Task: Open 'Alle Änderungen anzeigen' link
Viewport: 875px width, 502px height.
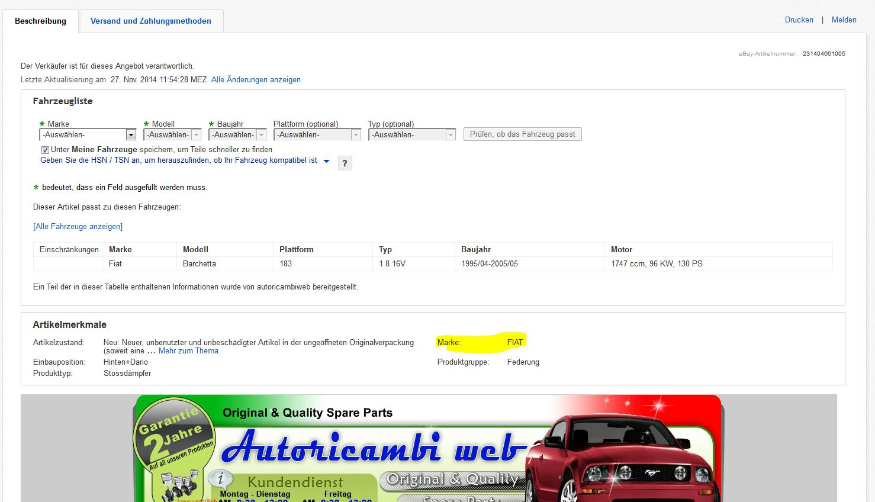Action: pyautogui.click(x=256, y=79)
